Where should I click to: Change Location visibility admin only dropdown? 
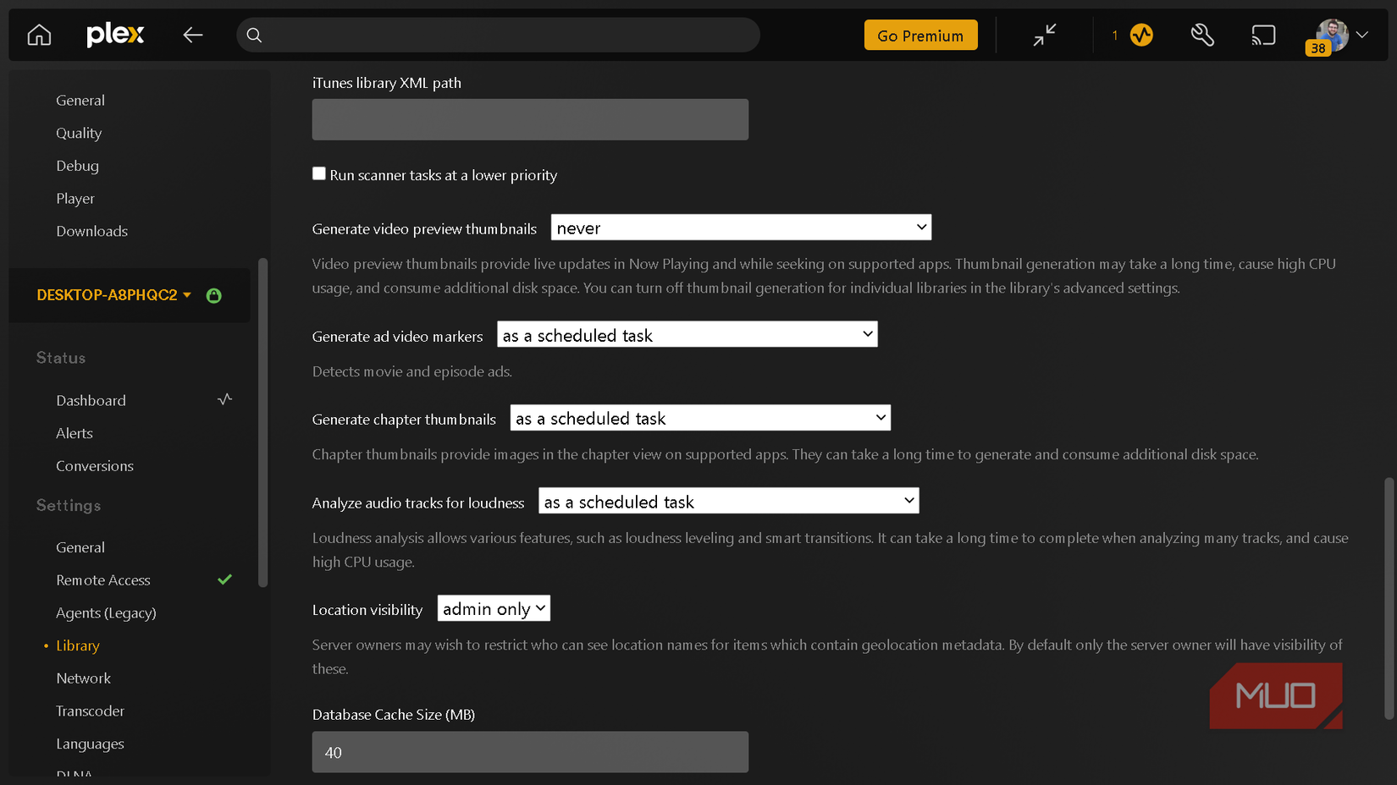point(494,609)
